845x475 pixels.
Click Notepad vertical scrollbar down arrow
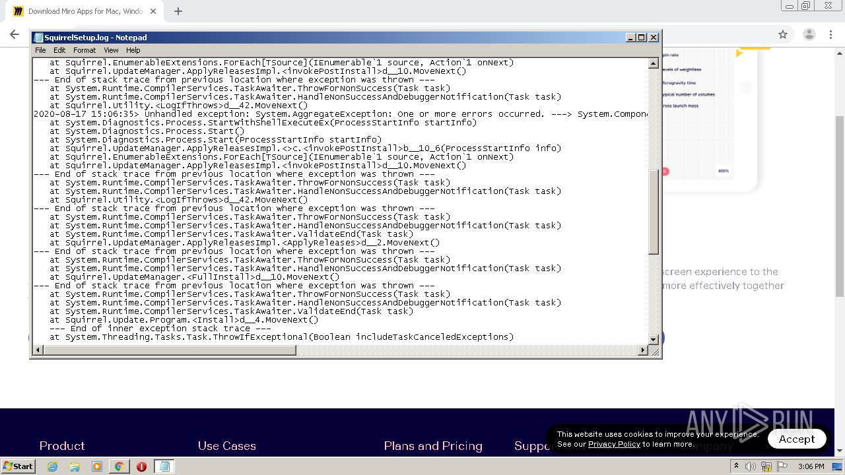click(653, 339)
